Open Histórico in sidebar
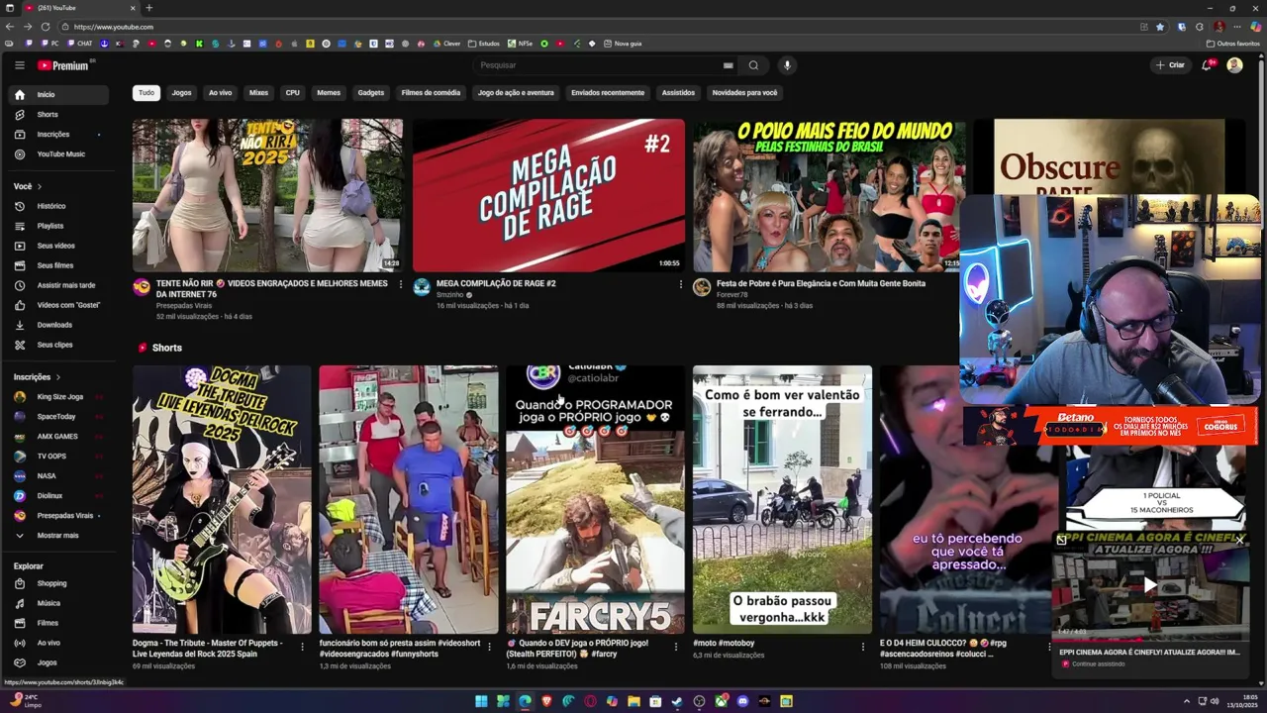Image resolution: width=1267 pixels, height=713 pixels. pyautogui.click(x=59, y=206)
